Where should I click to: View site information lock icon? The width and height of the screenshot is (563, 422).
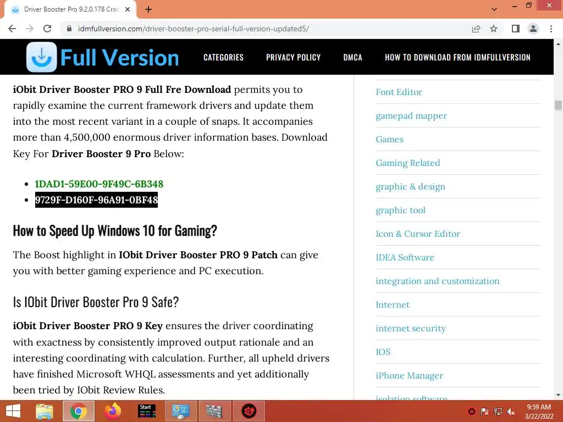[69, 29]
